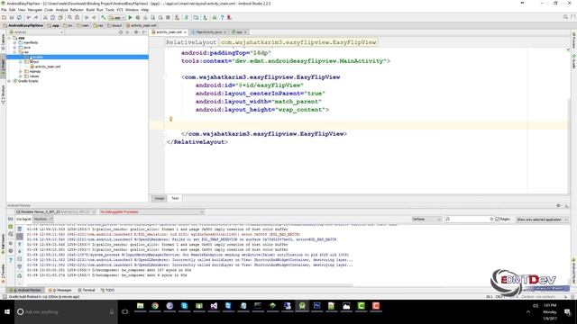Click the Android Monitor bottom button
Image resolution: width=577 pixels, height=324 pixels.
[x=25, y=290]
